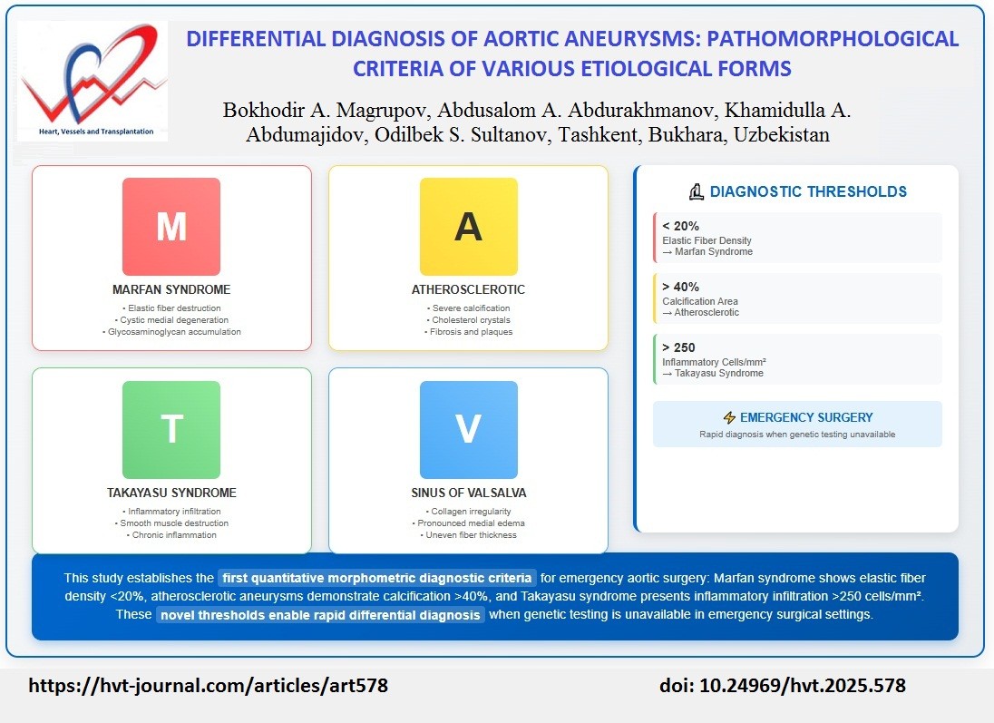Screen dimensions: 994x723
Task: Click 'Calcification Area' label
Action: point(700,301)
